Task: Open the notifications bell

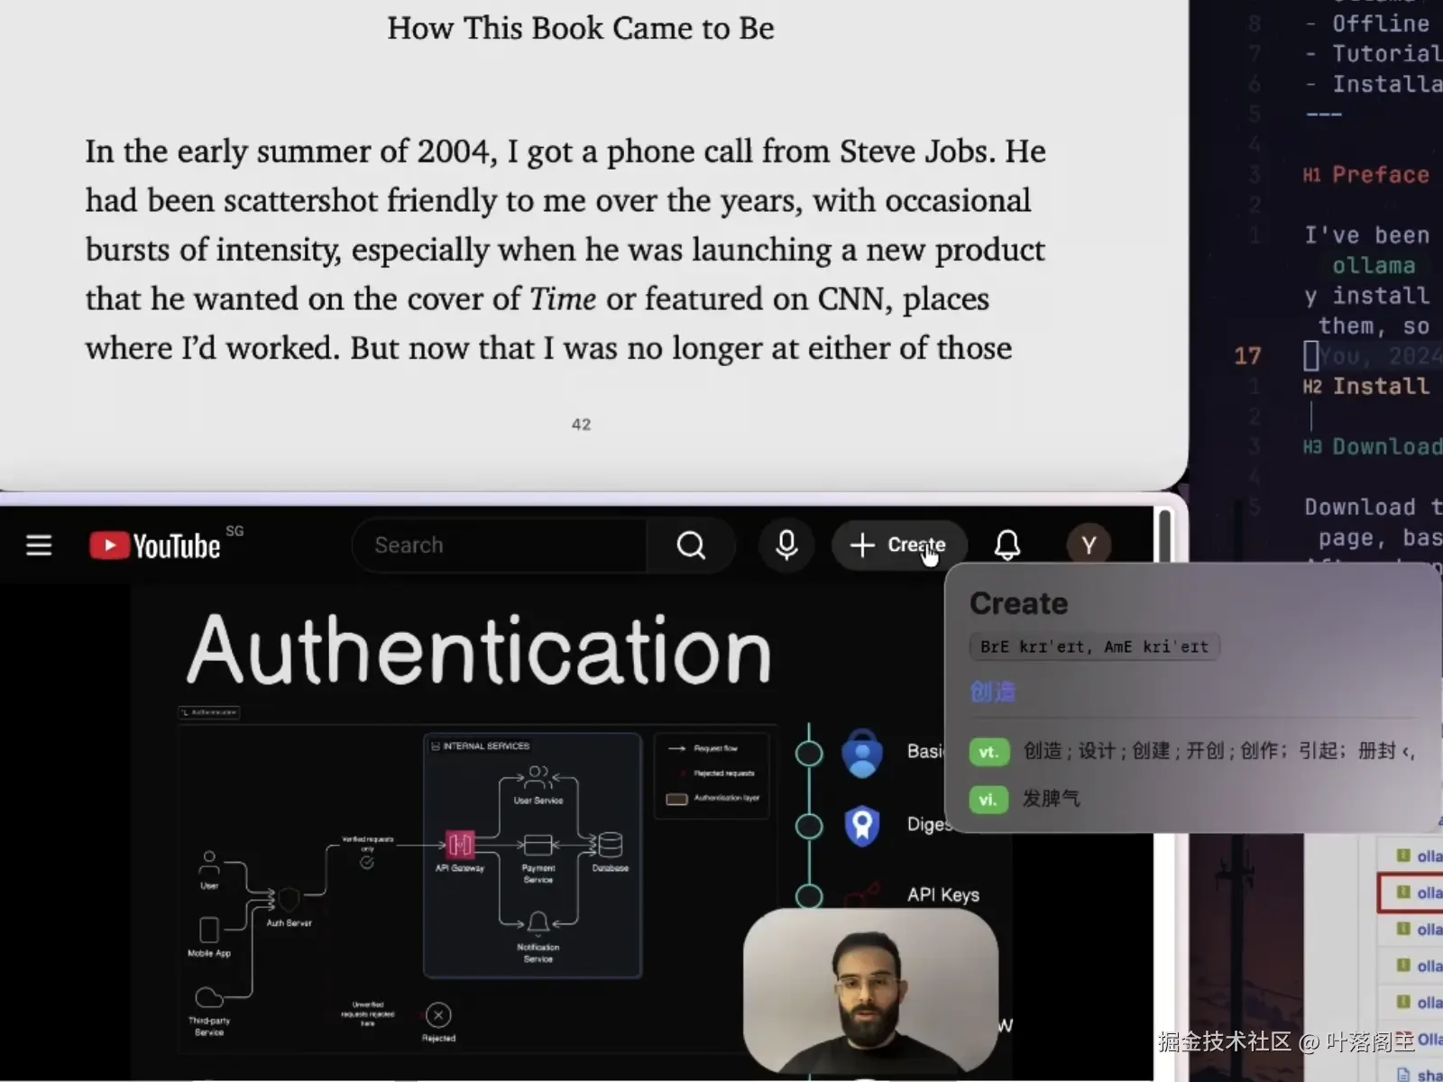Action: point(1006,545)
